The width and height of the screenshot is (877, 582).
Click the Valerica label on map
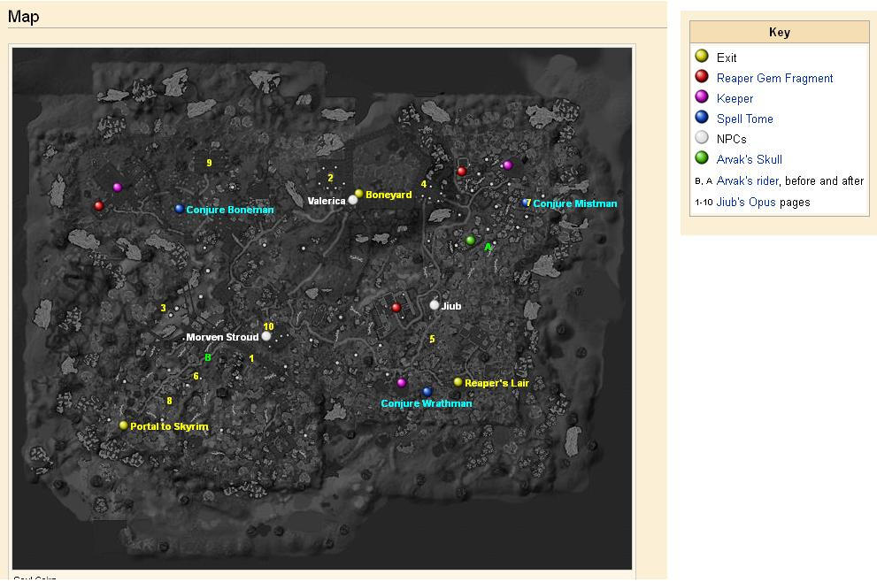[x=326, y=201]
